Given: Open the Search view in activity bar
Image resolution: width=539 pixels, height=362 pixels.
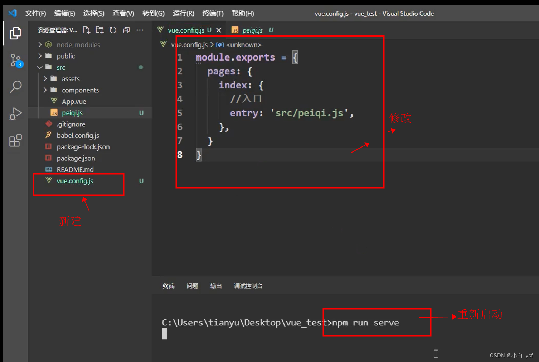Looking at the screenshot, I should pos(15,86).
